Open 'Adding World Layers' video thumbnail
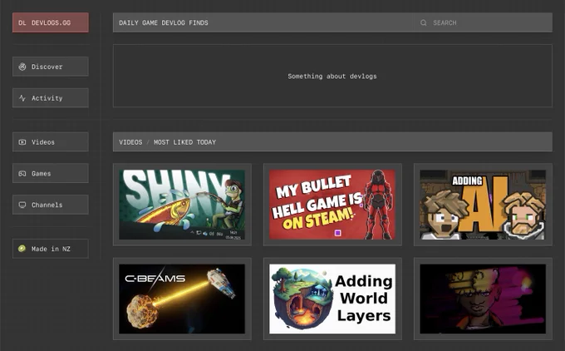The height and width of the screenshot is (351, 565). [x=332, y=299]
